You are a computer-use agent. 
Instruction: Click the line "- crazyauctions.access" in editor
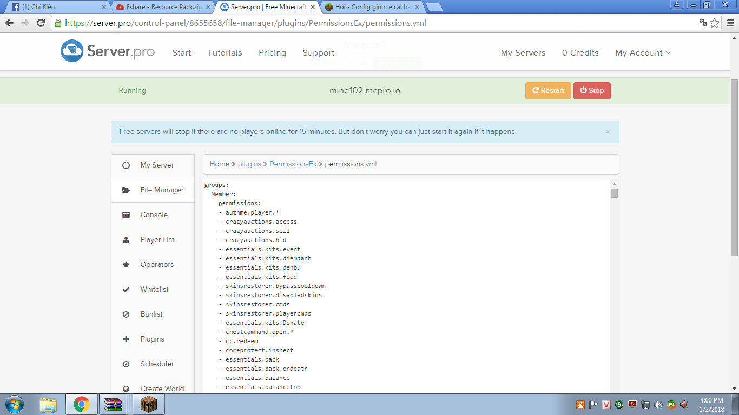(258, 222)
